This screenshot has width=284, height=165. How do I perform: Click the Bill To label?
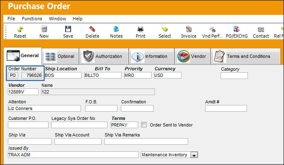click(102, 69)
